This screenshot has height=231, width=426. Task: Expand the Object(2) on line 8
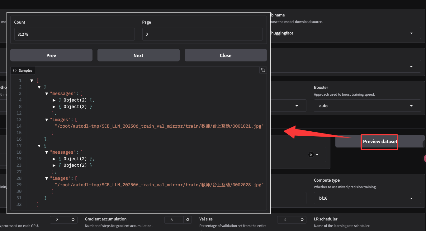54,107
